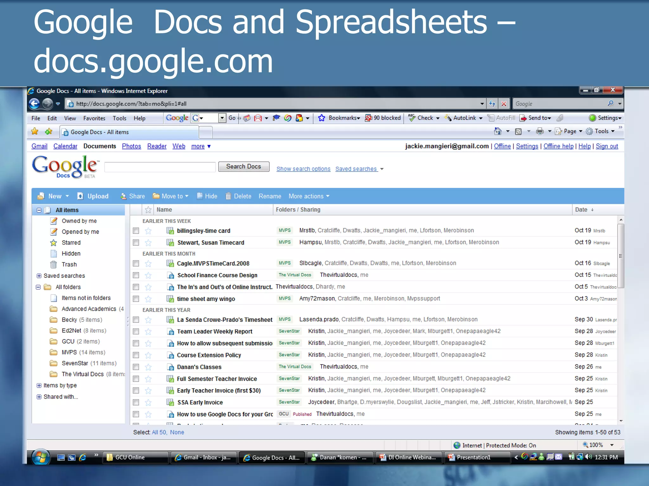649x486 pixels.
Task: Click the RSS feeds icon
Action: coord(518,131)
